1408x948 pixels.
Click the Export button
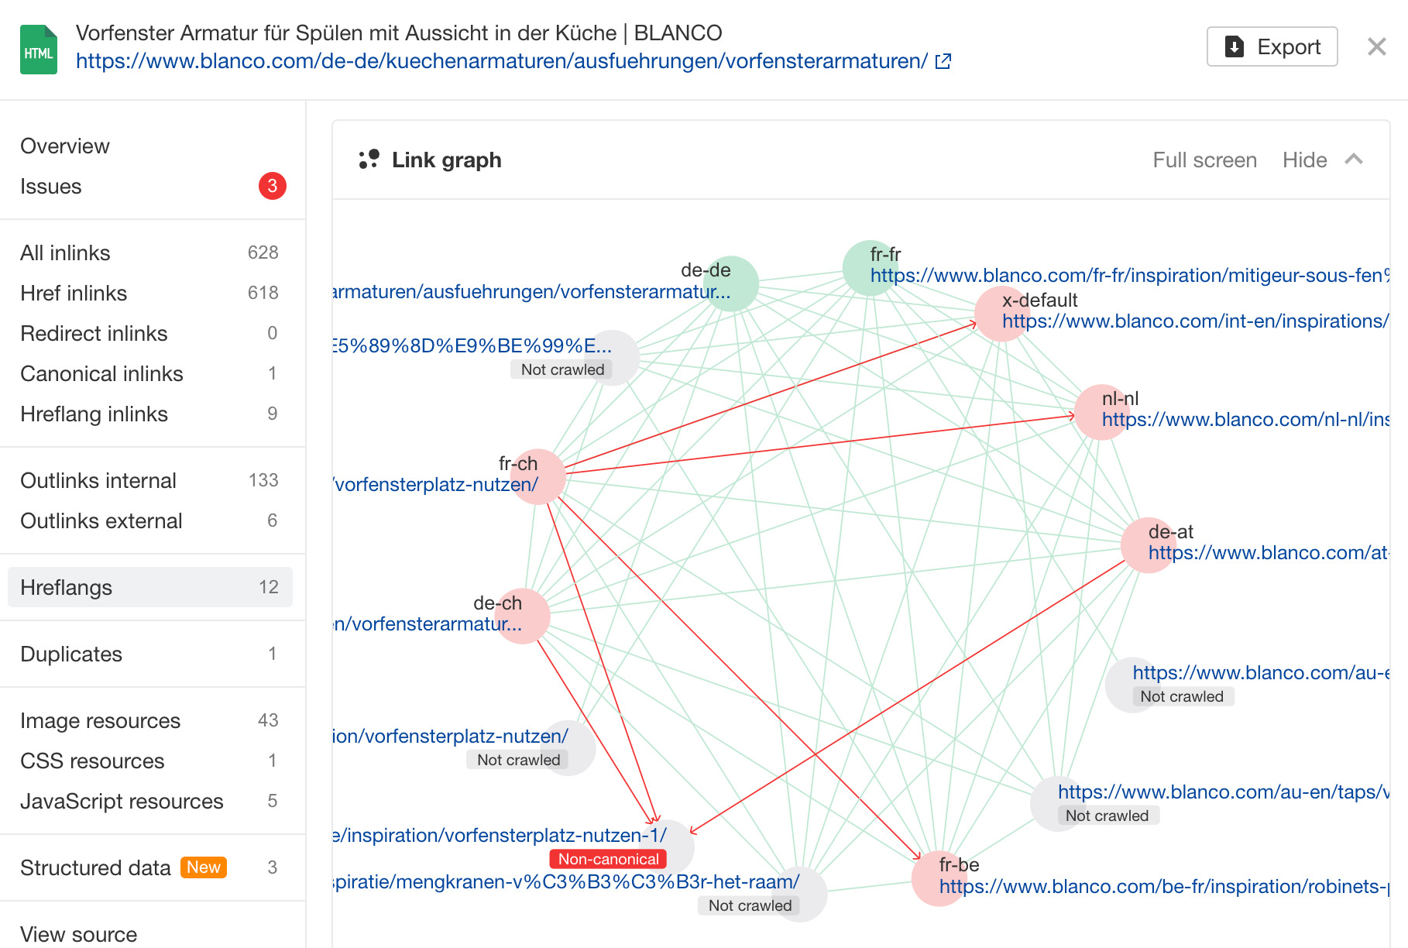(x=1272, y=46)
